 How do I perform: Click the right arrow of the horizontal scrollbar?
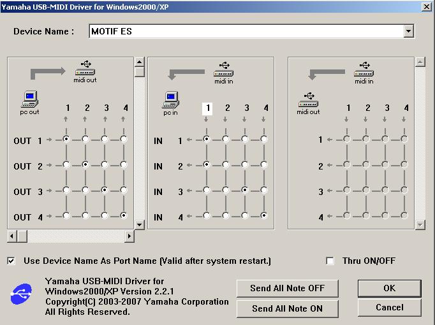[129, 236]
